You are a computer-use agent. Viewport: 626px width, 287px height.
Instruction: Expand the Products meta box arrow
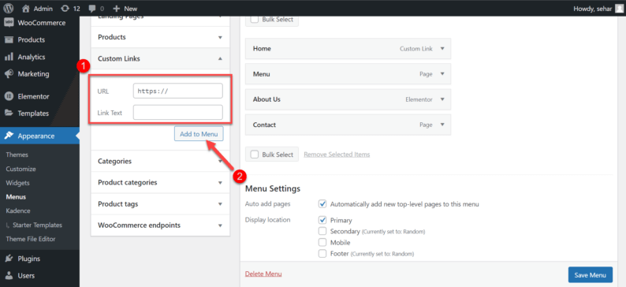[220, 37]
